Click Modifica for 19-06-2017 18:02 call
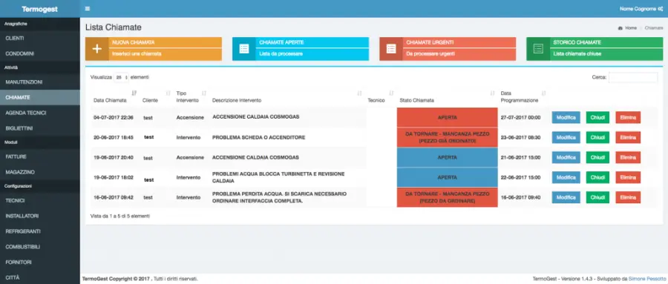 [x=566, y=177]
